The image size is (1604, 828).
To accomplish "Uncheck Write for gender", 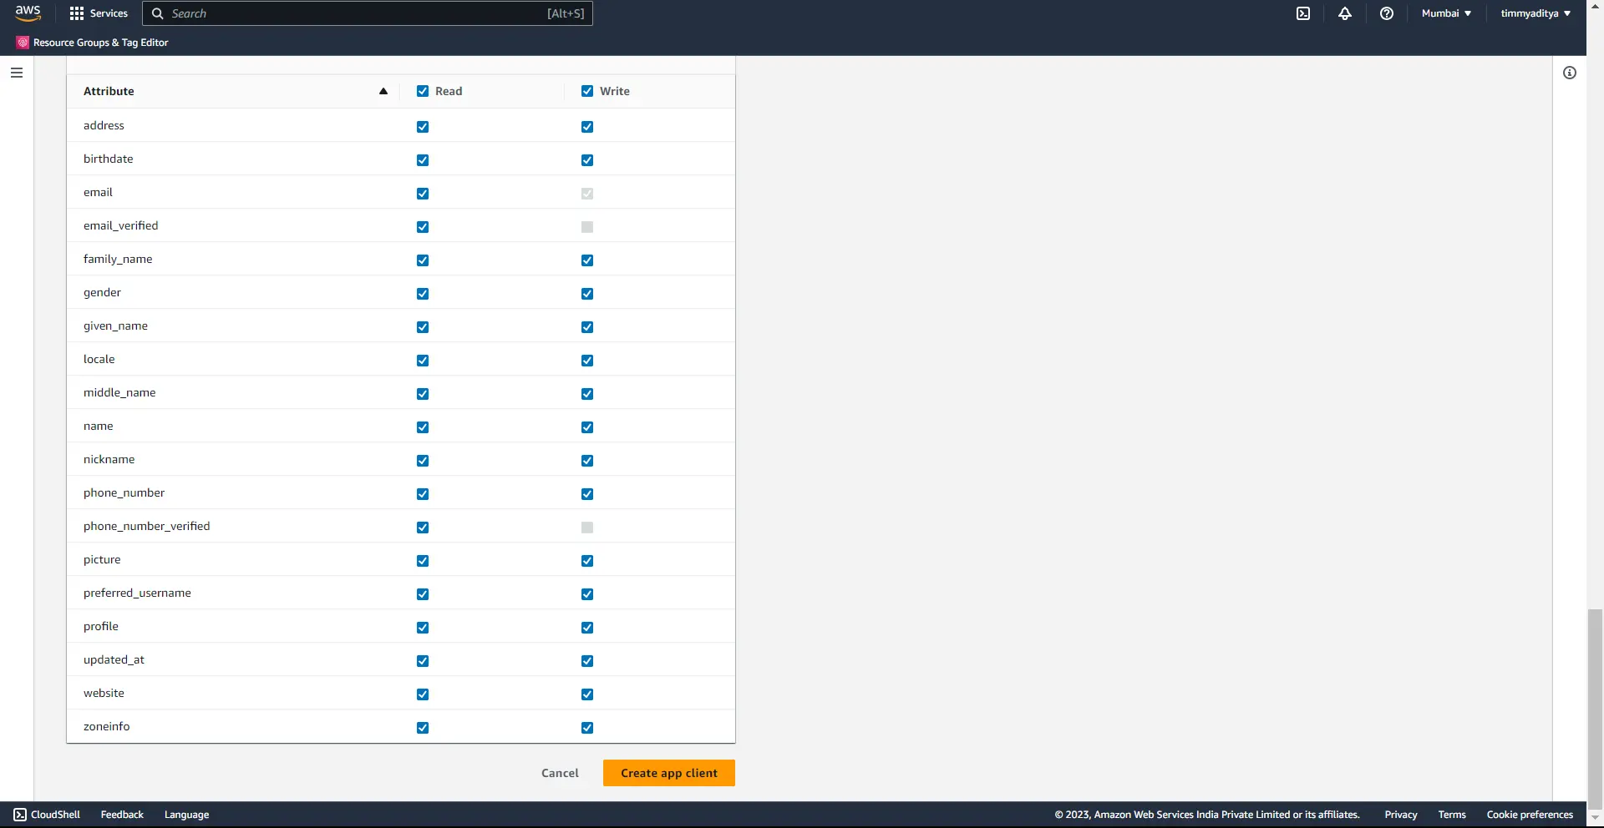I will click(x=587, y=294).
